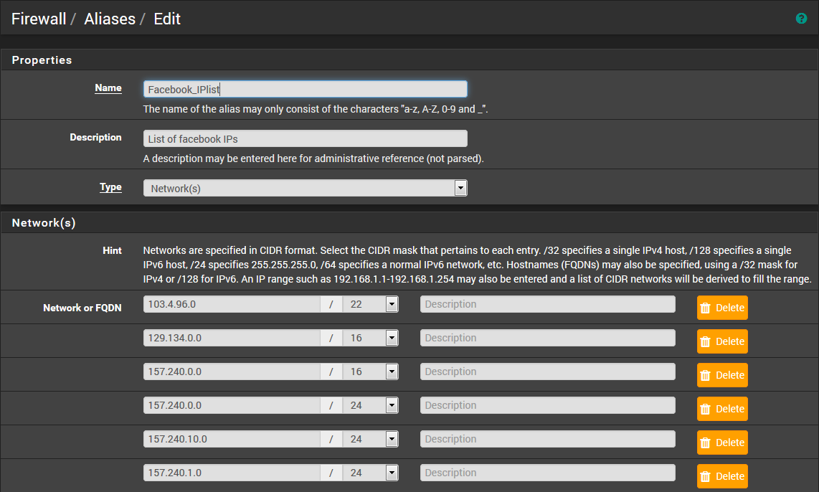Open the Type dropdown showing Network(s)
The width and height of the screenshot is (819, 492).
[x=306, y=188]
